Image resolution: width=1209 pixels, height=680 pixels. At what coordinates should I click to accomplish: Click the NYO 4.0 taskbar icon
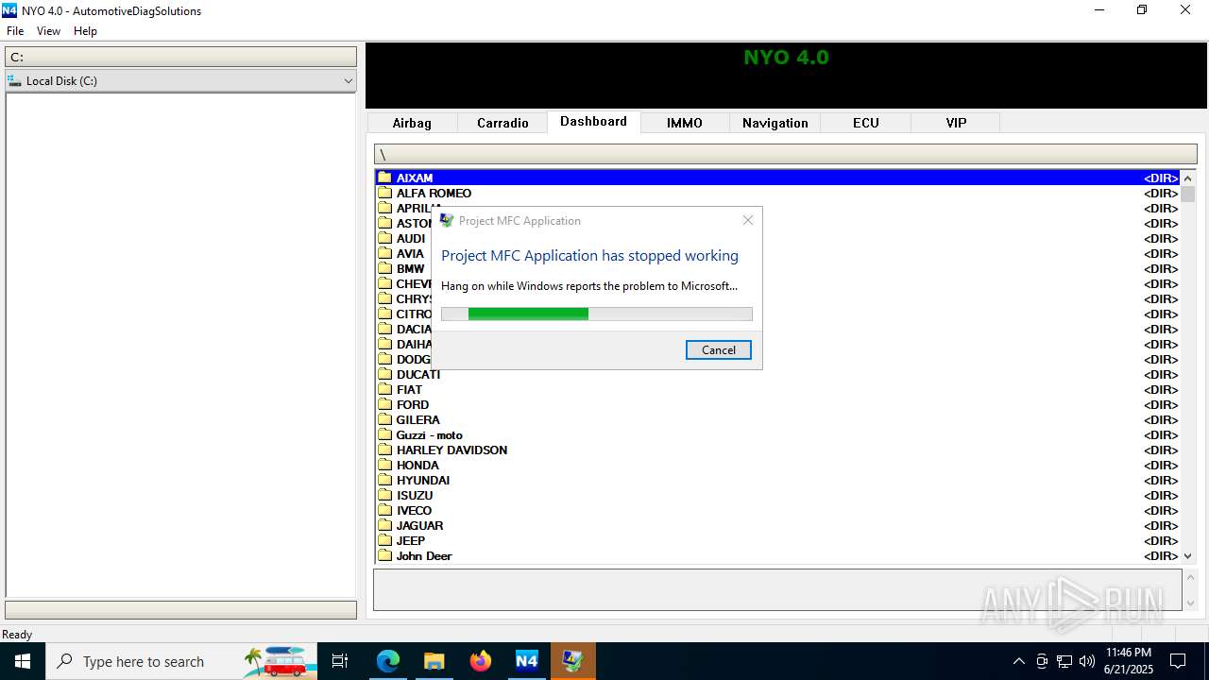(x=526, y=661)
